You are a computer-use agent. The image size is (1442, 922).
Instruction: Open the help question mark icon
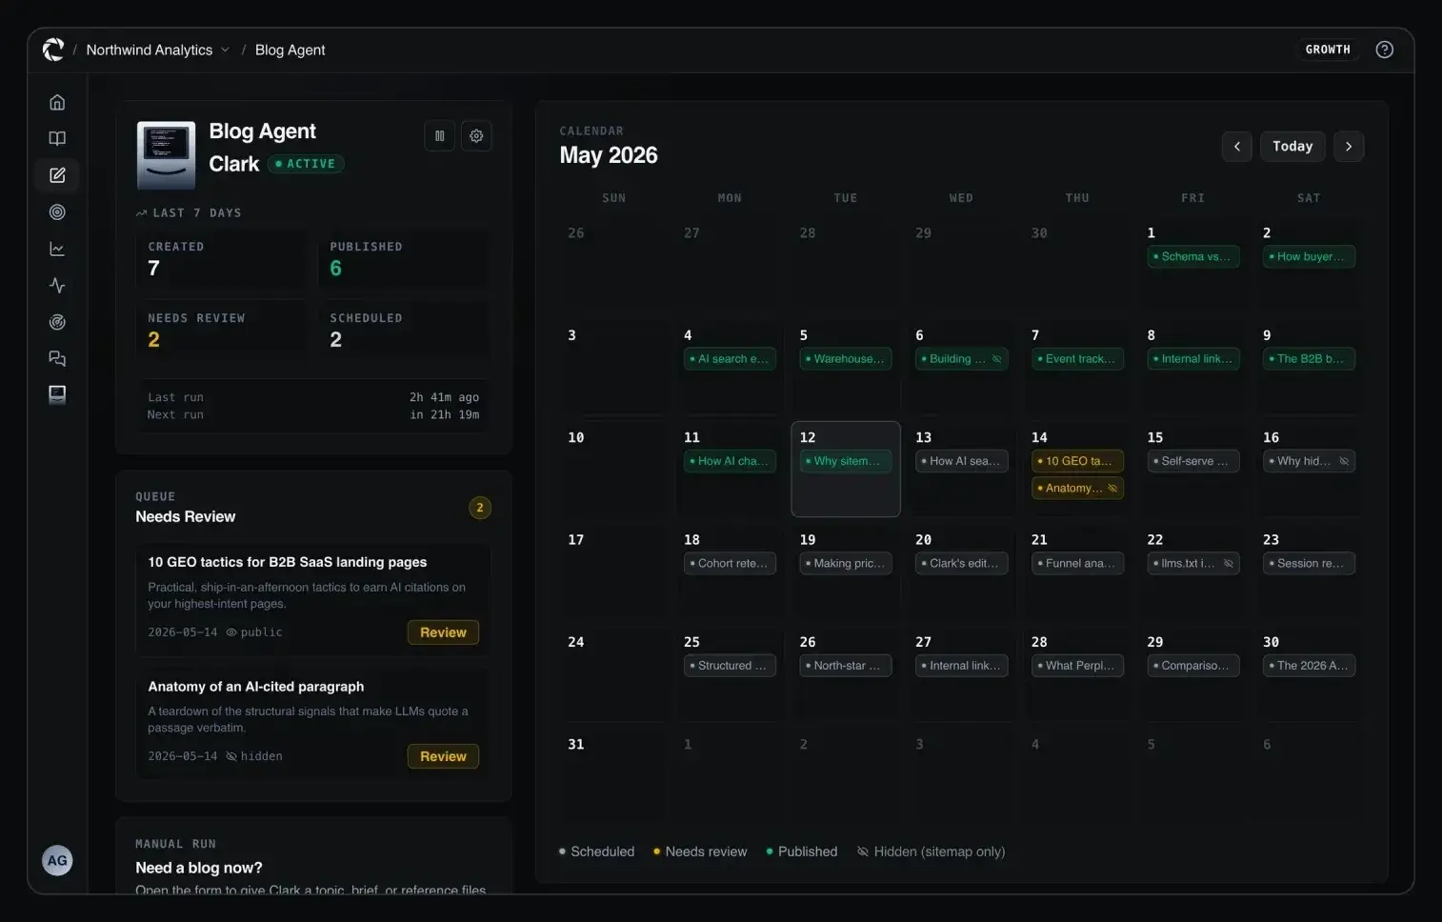coord(1385,50)
